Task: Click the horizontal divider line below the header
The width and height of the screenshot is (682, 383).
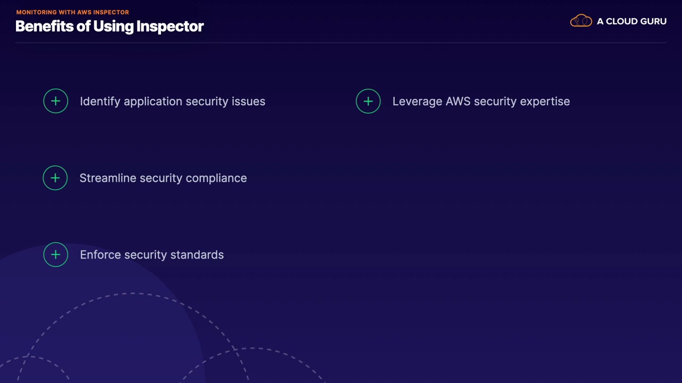Action: point(341,43)
